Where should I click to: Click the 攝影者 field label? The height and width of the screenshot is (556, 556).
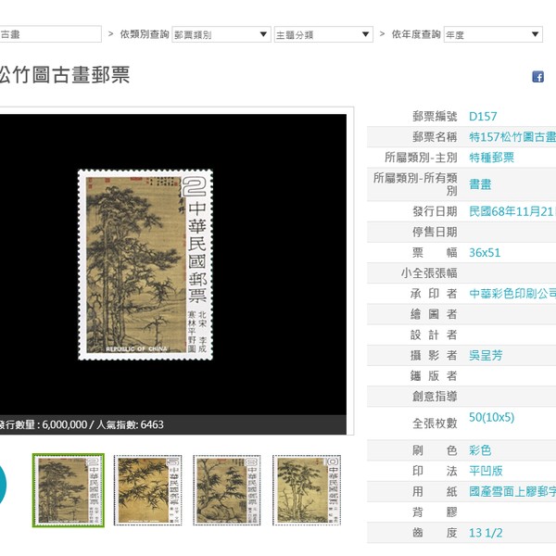click(x=434, y=355)
